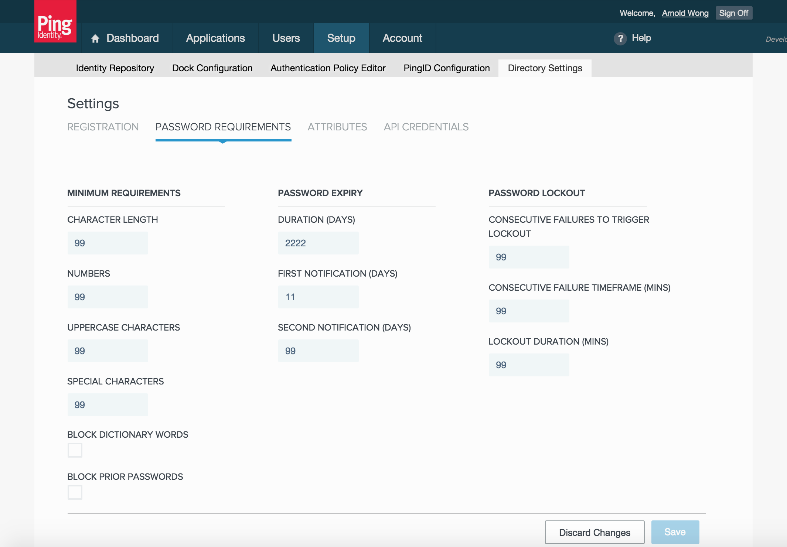The image size is (787, 547).
Task: Enable Block Dictionary Words checkbox
Action: coord(75,450)
